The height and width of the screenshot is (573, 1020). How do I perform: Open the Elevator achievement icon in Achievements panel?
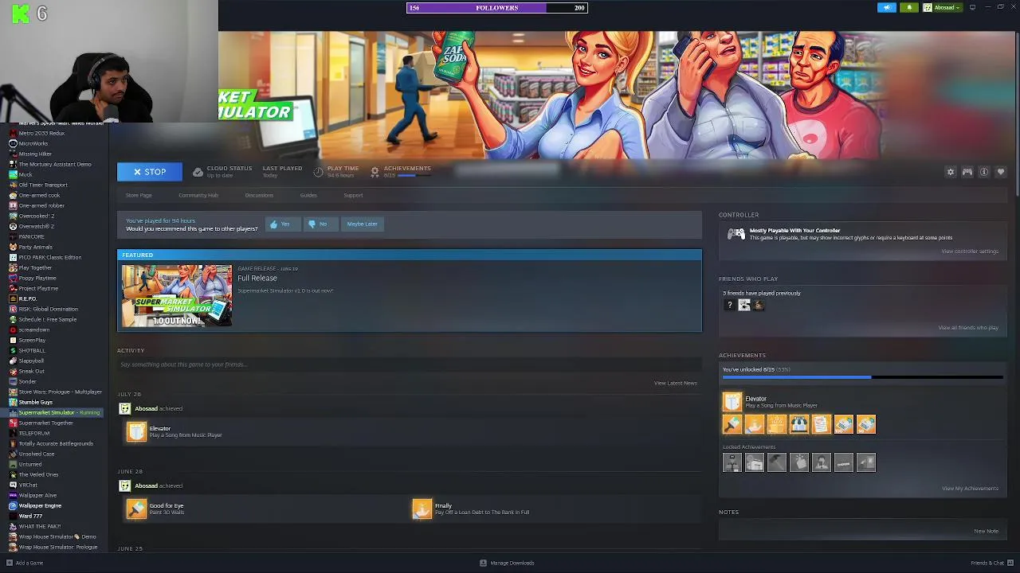click(x=732, y=402)
